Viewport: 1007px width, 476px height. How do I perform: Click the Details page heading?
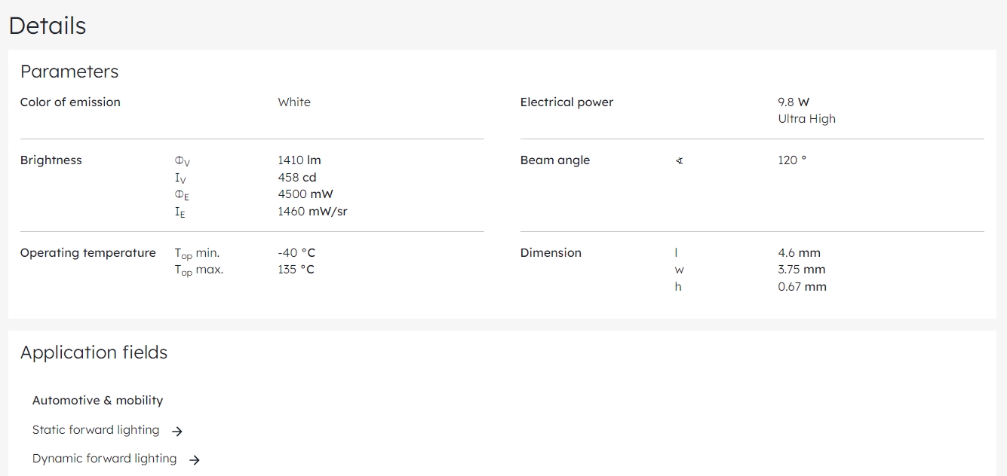click(48, 26)
